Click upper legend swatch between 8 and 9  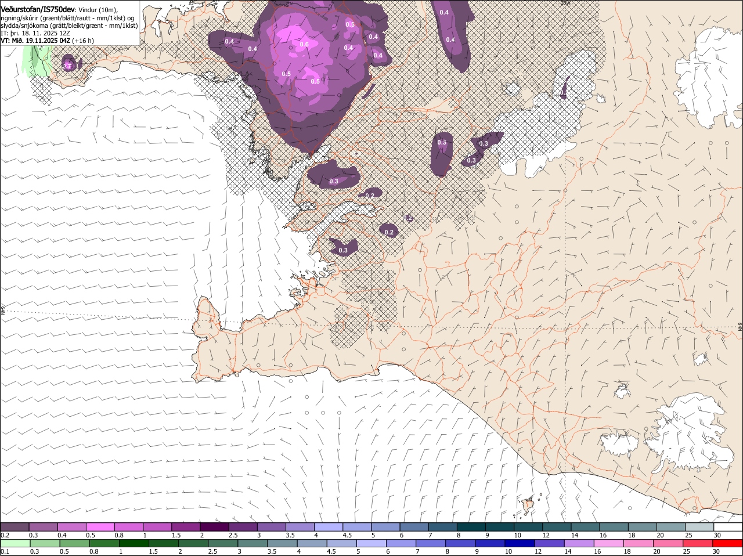(x=471, y=527)
